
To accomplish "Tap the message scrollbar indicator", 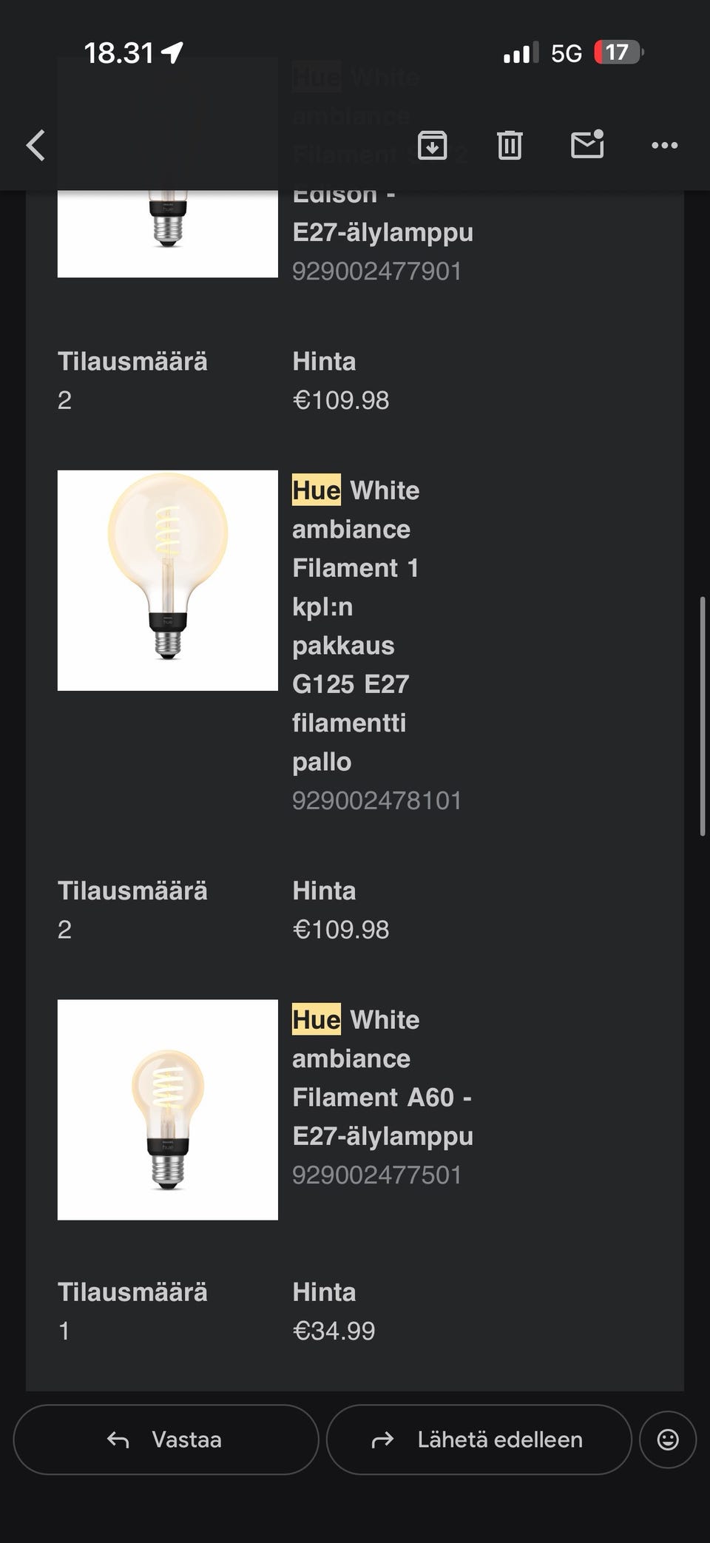I will (x=703, y=716).
